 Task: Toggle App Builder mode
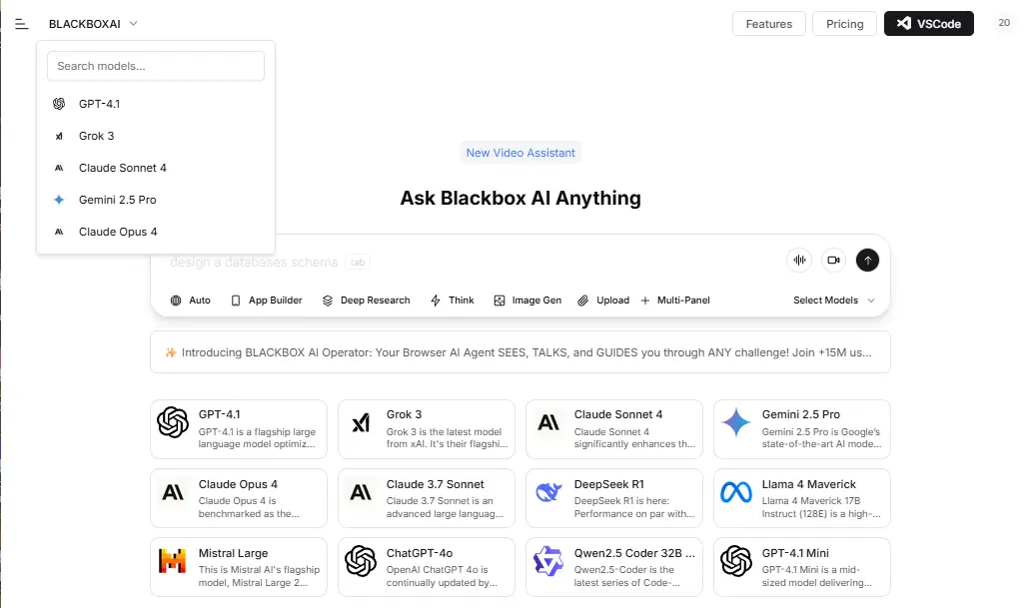[x=267, y=301]
